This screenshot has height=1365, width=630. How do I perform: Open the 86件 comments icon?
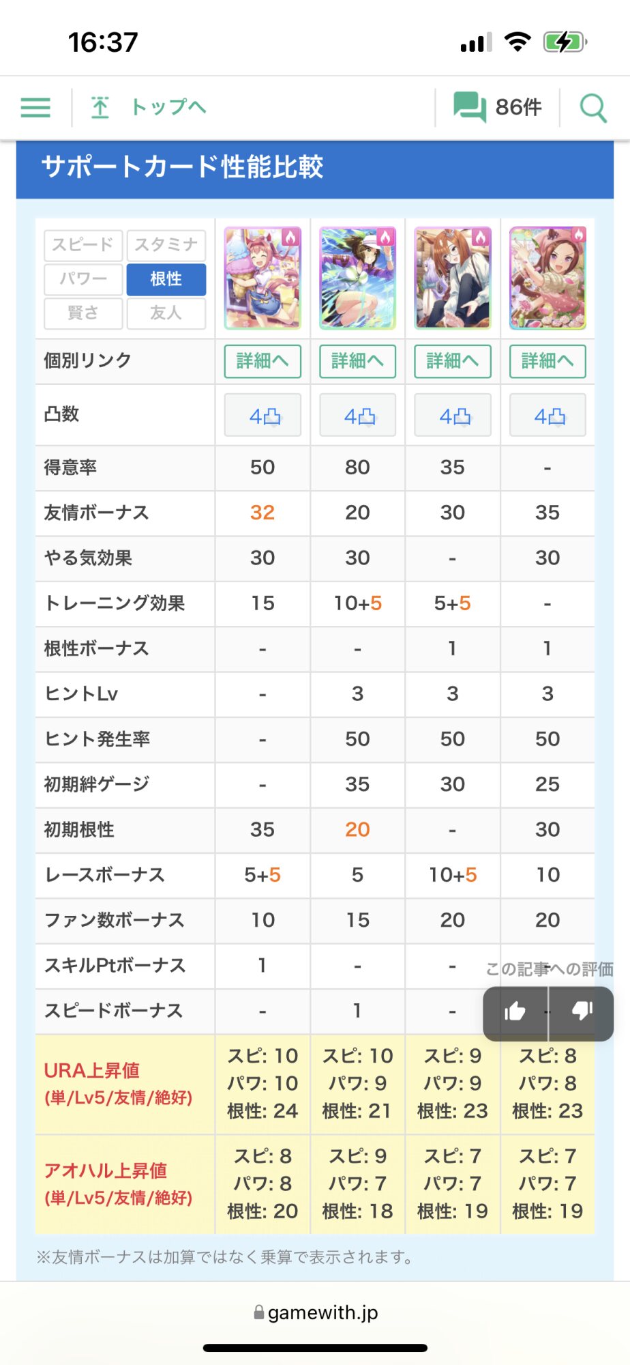point(470,108)
